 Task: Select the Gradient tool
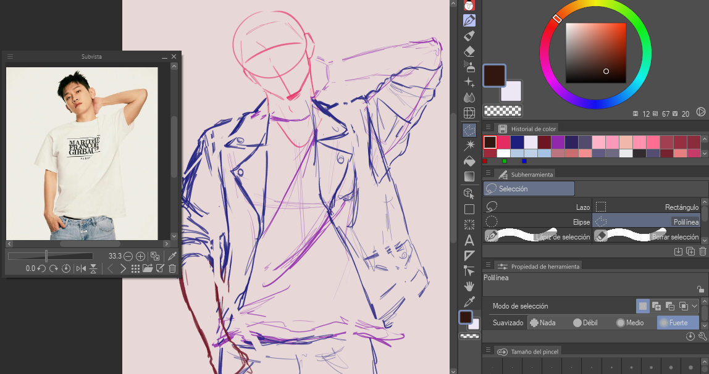click(x=469, y=176)
